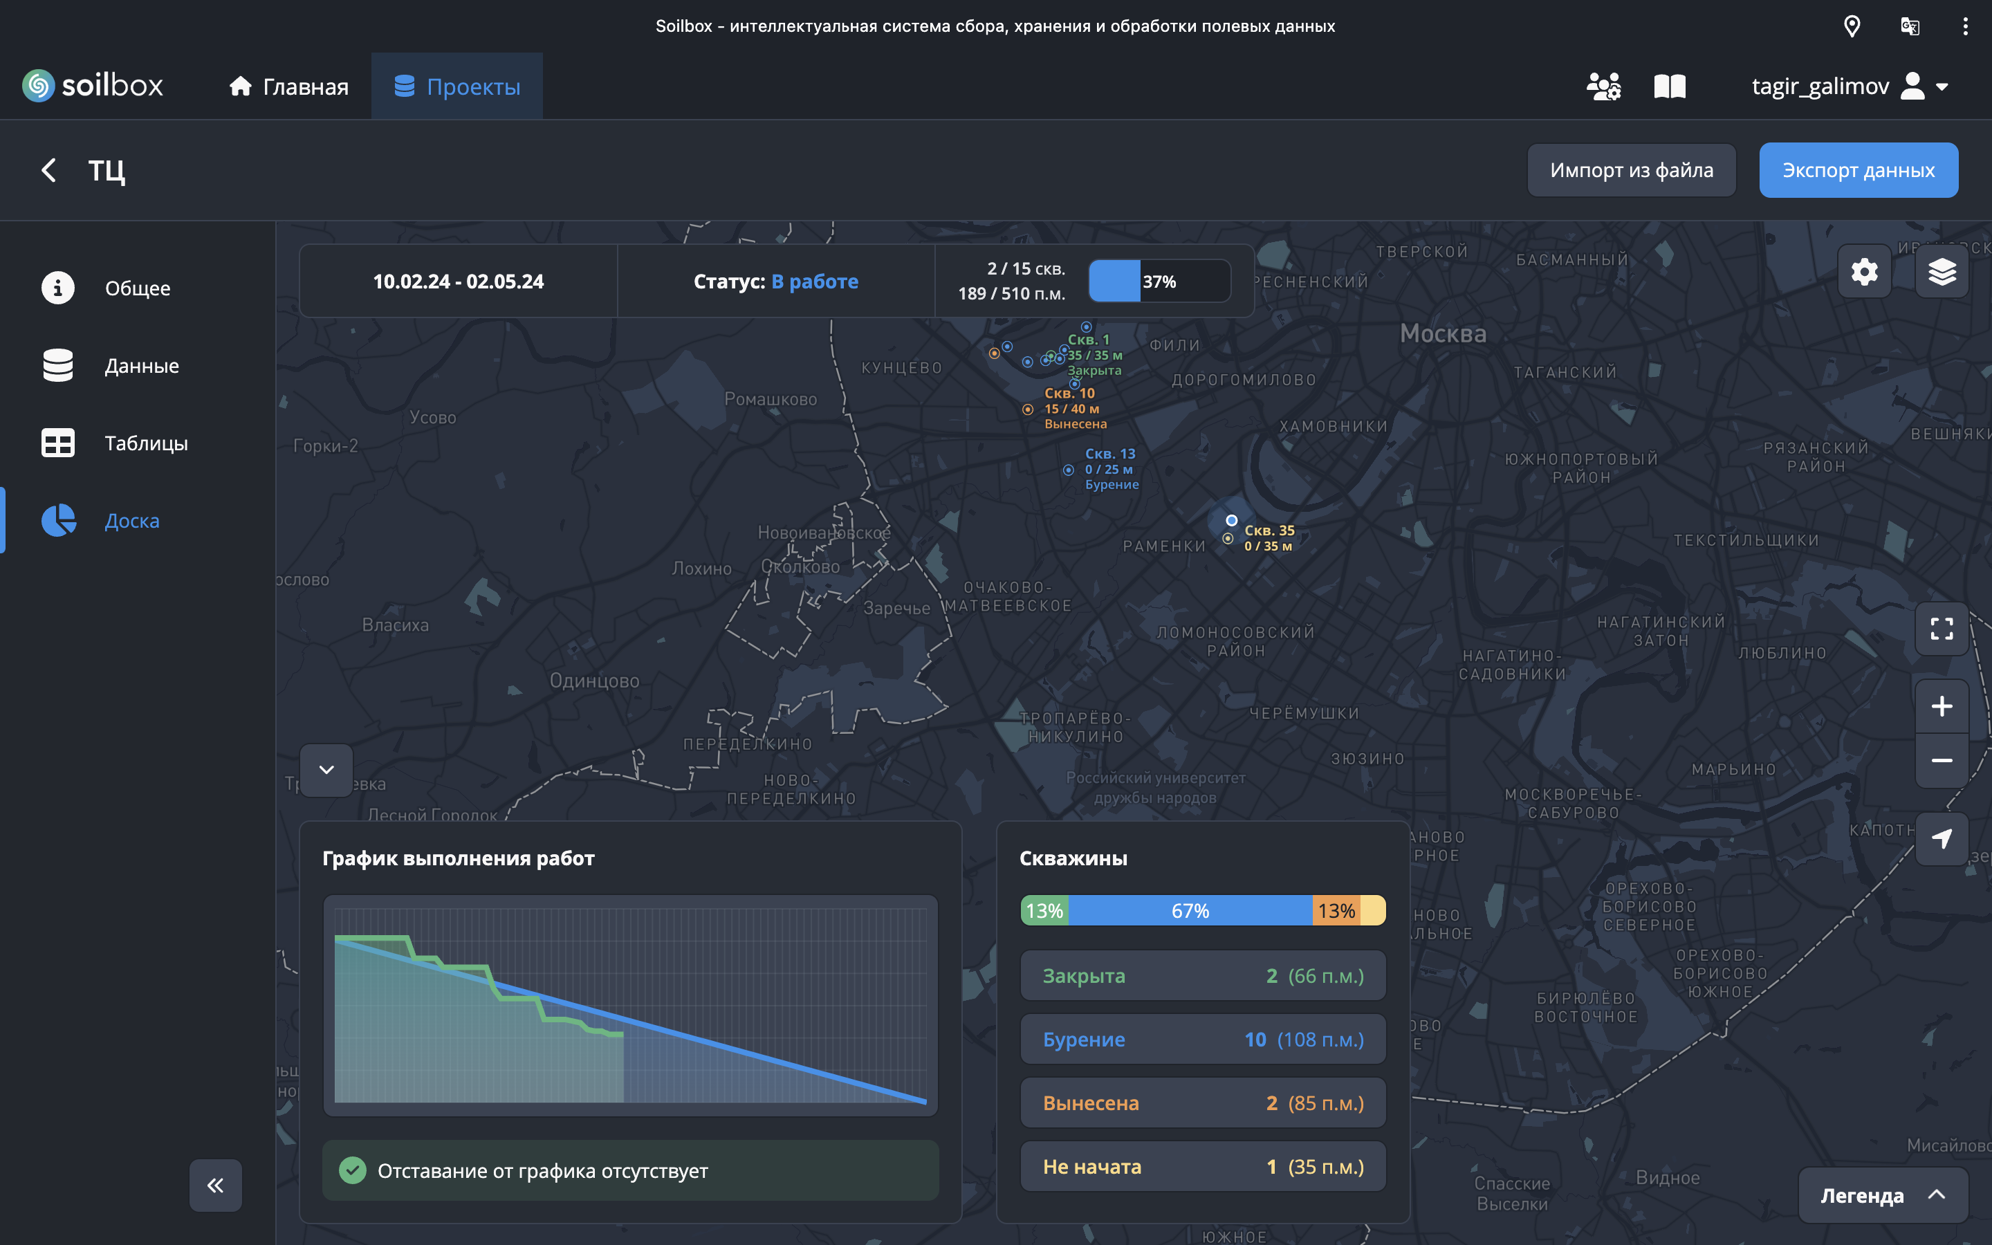This screenshot has height=1245, width=1992.
Task: Collapse dashboard panels with chevron down
Action: pos(326,770)
